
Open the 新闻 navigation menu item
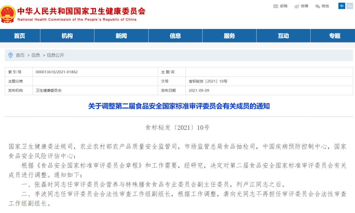click(x=121, y=36)
